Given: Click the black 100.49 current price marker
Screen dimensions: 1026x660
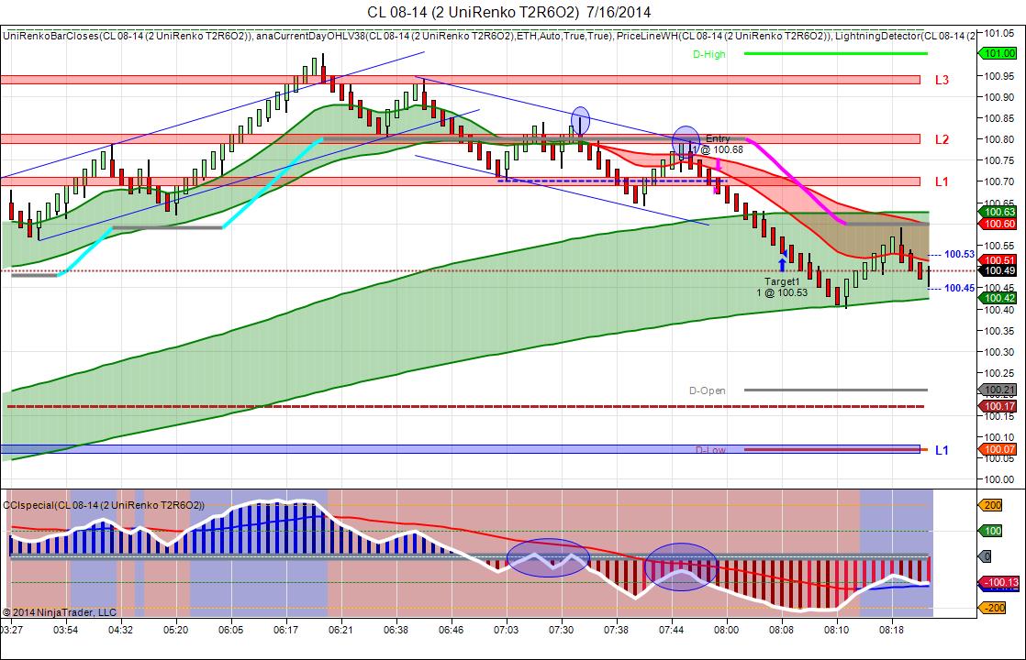Looking at the screenshot, I should click(x=998, y=270).
